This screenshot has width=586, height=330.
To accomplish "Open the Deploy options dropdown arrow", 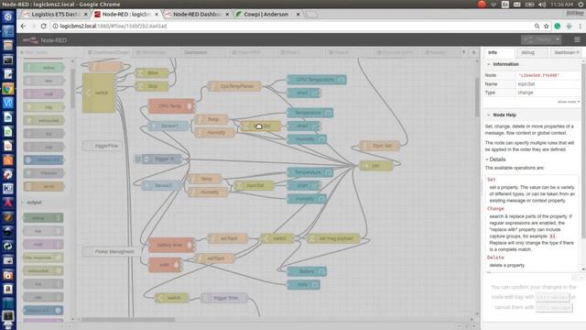I will pyautogui.click(x=558, y=39).
